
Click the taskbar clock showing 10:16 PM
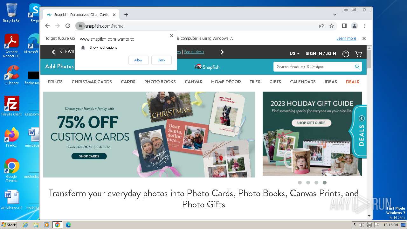click(x=390, y=225)
